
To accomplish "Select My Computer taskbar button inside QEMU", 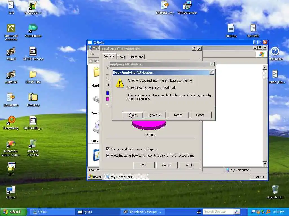I will coord(126,177).
